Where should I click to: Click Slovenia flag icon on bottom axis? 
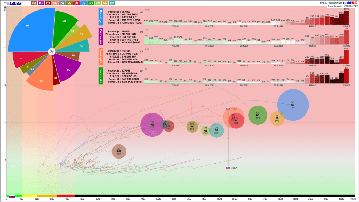(12, 197)
